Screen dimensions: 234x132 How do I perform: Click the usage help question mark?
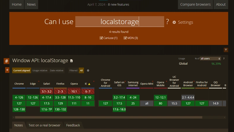(224, 59)
